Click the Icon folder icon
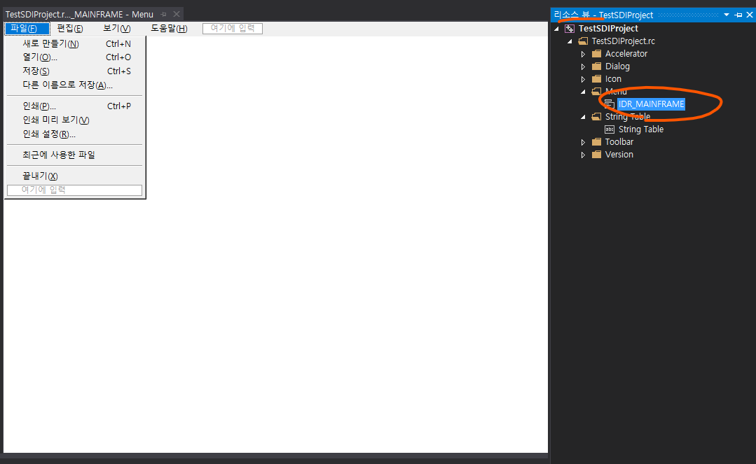 [x=596, y=78]
